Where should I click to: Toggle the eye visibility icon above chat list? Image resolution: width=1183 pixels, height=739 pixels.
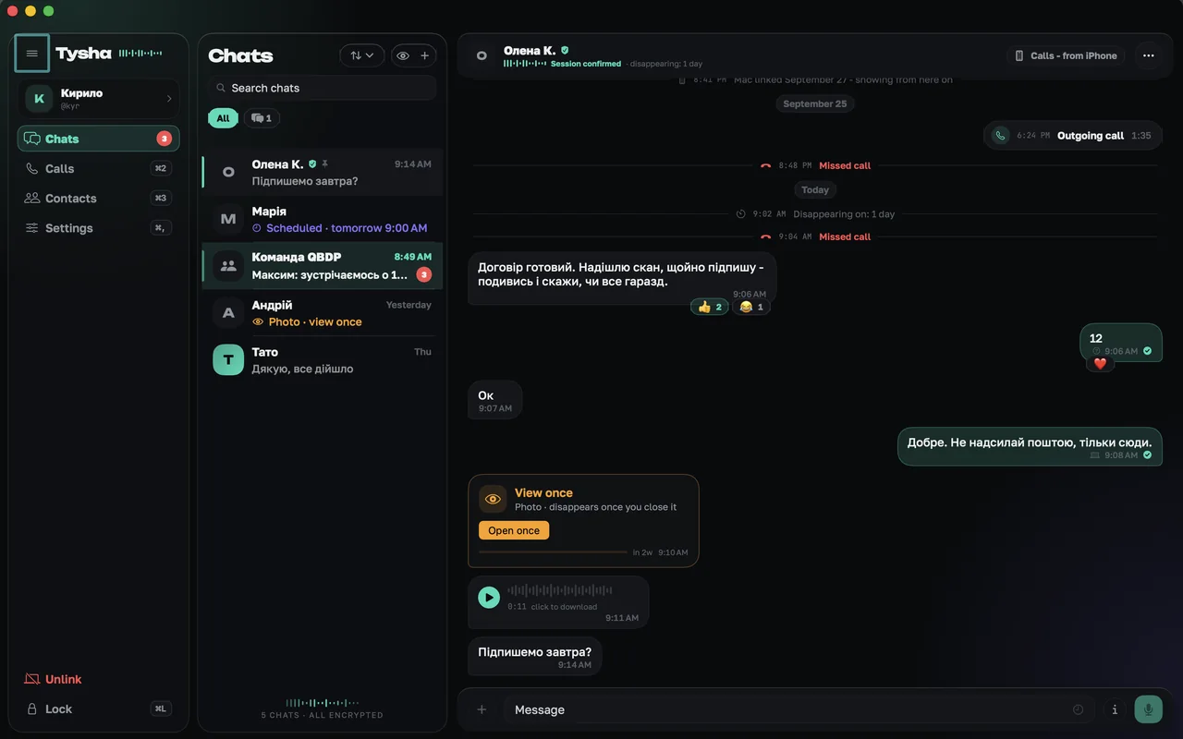click(403, 55)
